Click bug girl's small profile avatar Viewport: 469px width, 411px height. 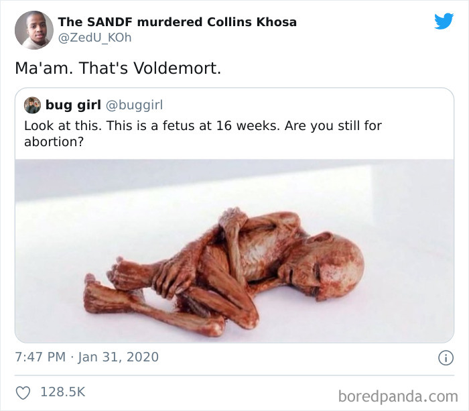pos(32,105)
